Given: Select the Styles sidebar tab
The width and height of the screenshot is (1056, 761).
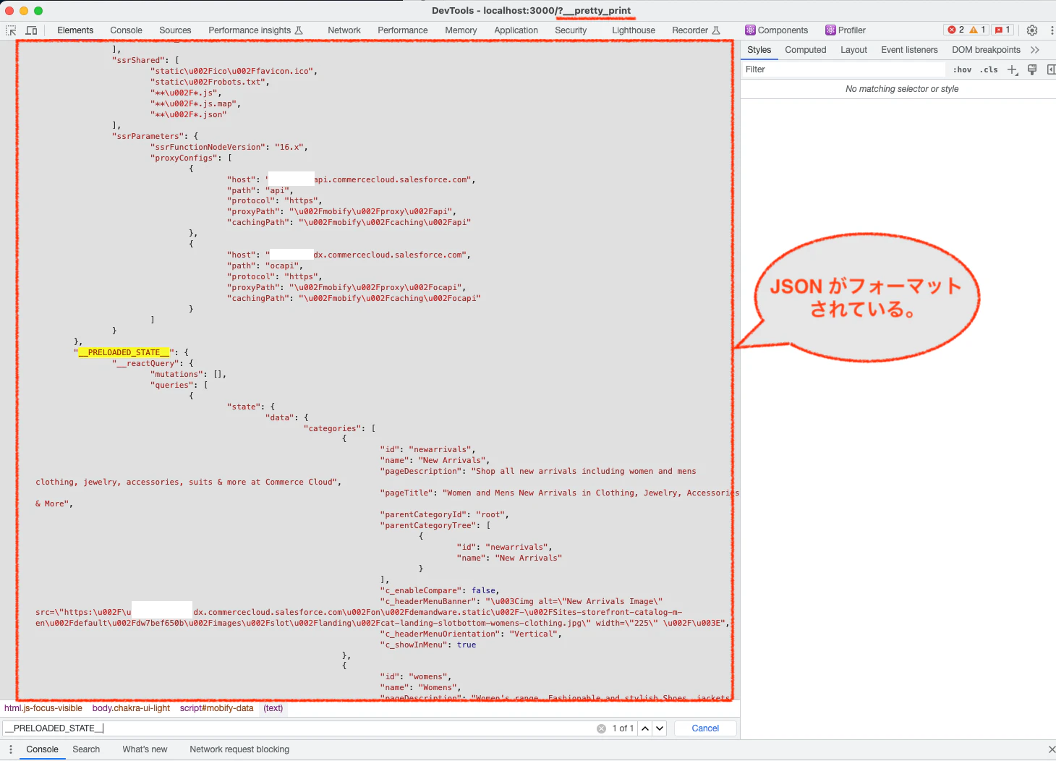Looking at the screenshot, I should tap(759, 50).
